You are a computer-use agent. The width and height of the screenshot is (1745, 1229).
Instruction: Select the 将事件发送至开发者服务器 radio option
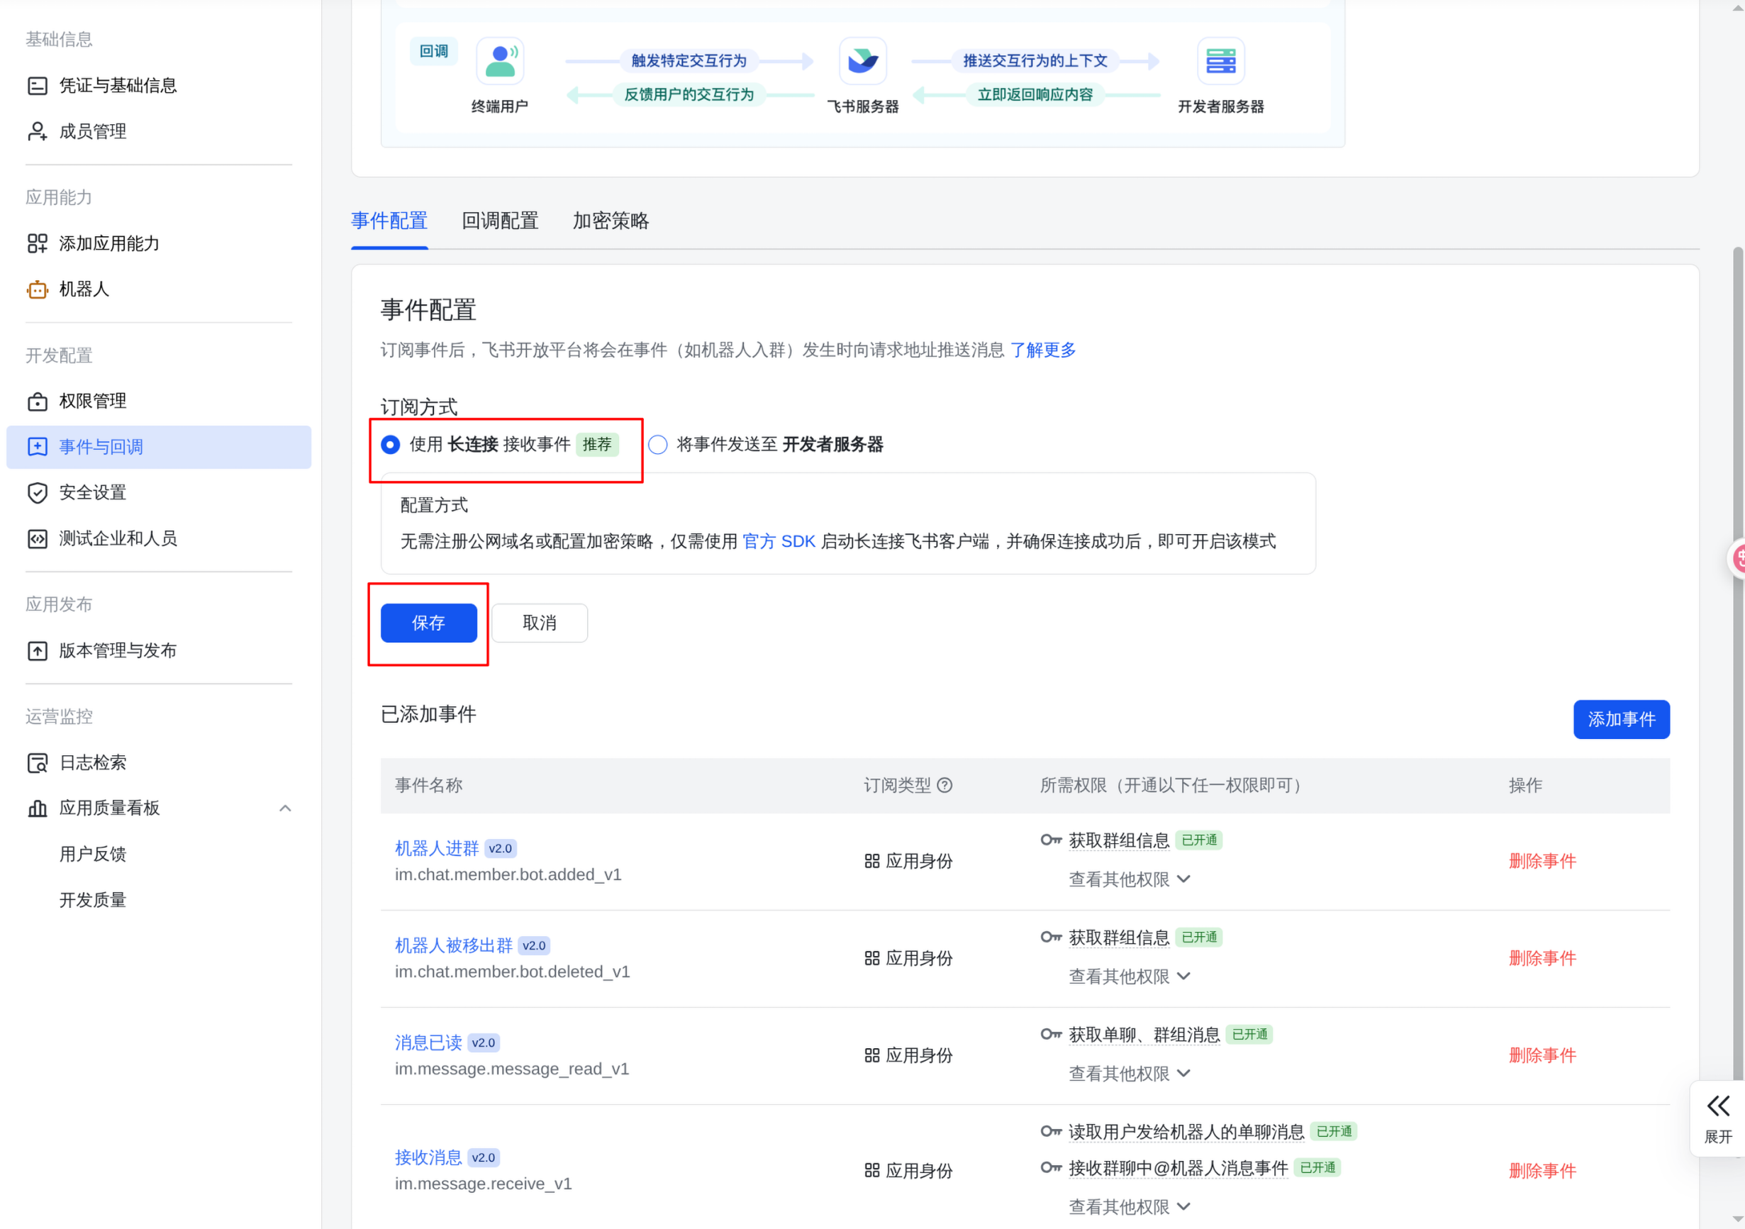(658, 445)
